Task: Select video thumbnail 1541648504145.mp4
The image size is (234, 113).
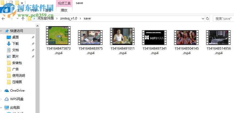Action: tap(186, 38)
